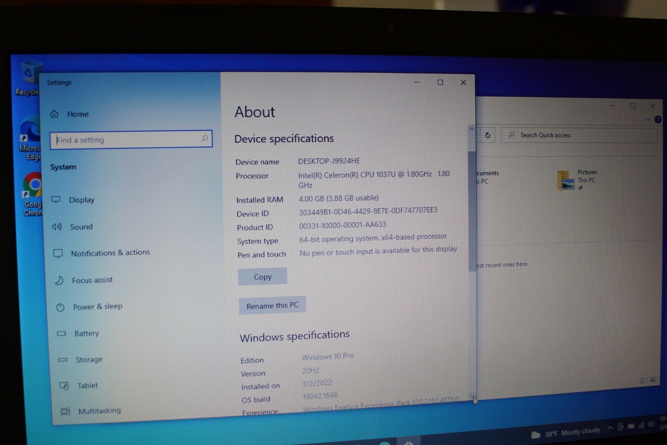This screenshot has width=667, height=445.
Task: Open Battery settings
Action: [78, 333]
